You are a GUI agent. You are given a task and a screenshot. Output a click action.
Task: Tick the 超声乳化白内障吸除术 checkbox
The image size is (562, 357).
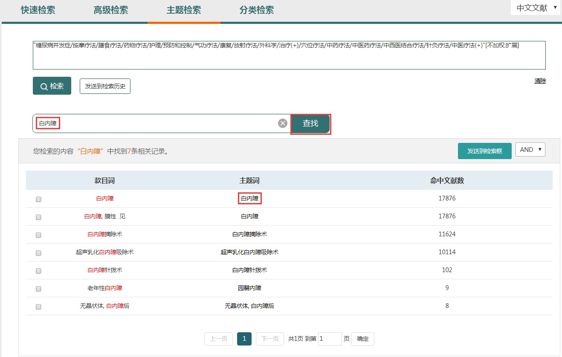[38, 253]
